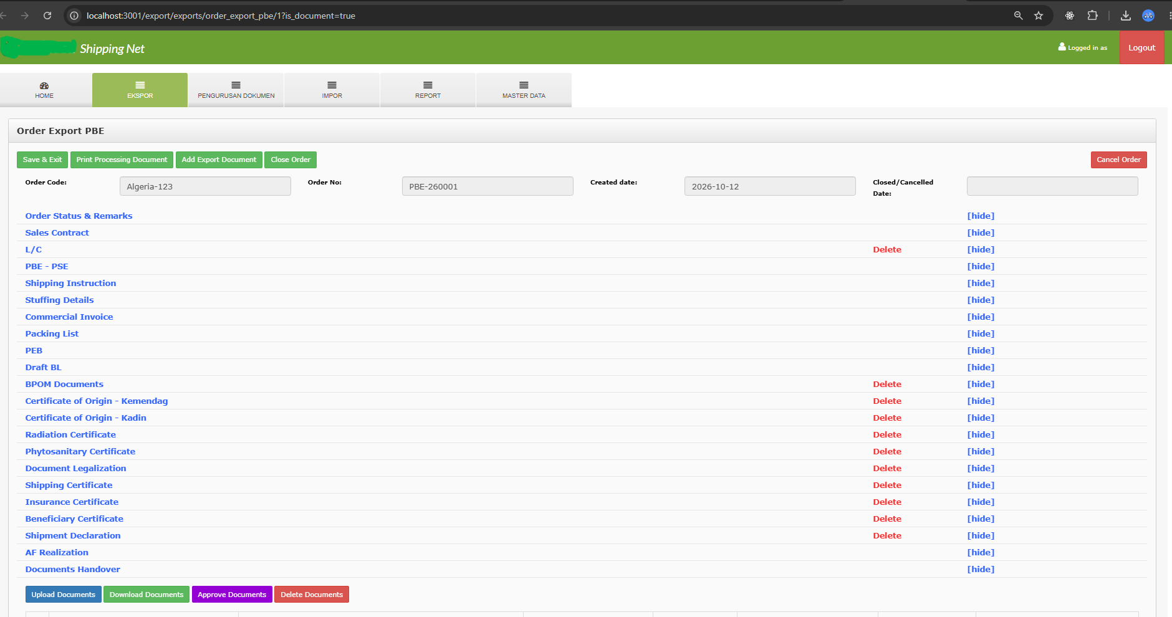Open the HOME menu

click(x=44, y=90)
